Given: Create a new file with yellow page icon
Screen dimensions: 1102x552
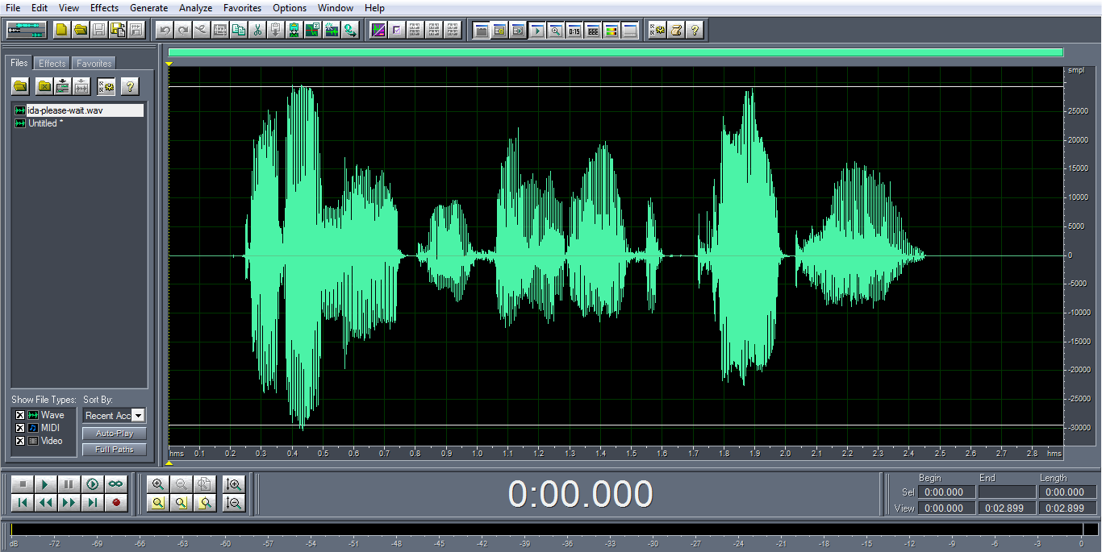Looking at the screenshot, I should click(62, 30).
